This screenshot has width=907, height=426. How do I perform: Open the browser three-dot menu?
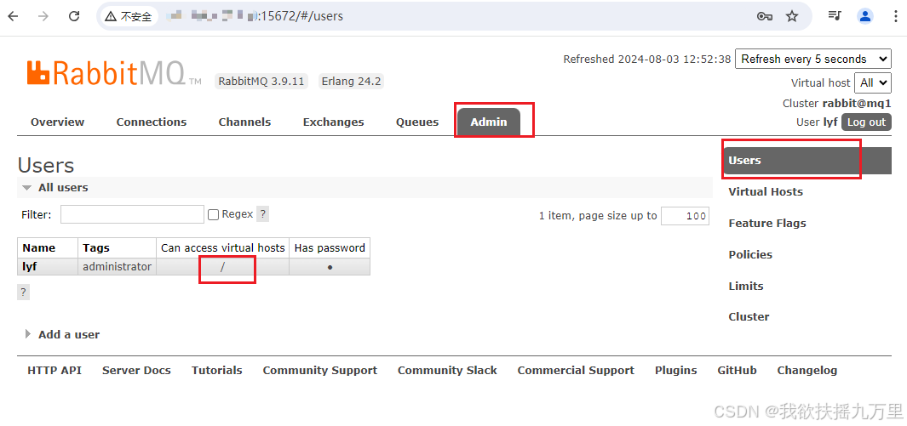[x=896, y=16]
